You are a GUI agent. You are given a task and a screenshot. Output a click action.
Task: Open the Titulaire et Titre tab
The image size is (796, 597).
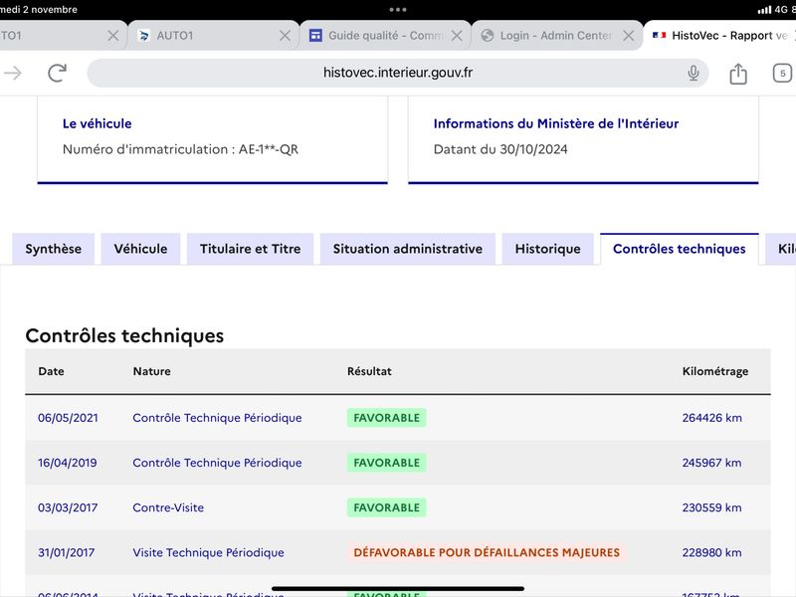click(251, 249)
